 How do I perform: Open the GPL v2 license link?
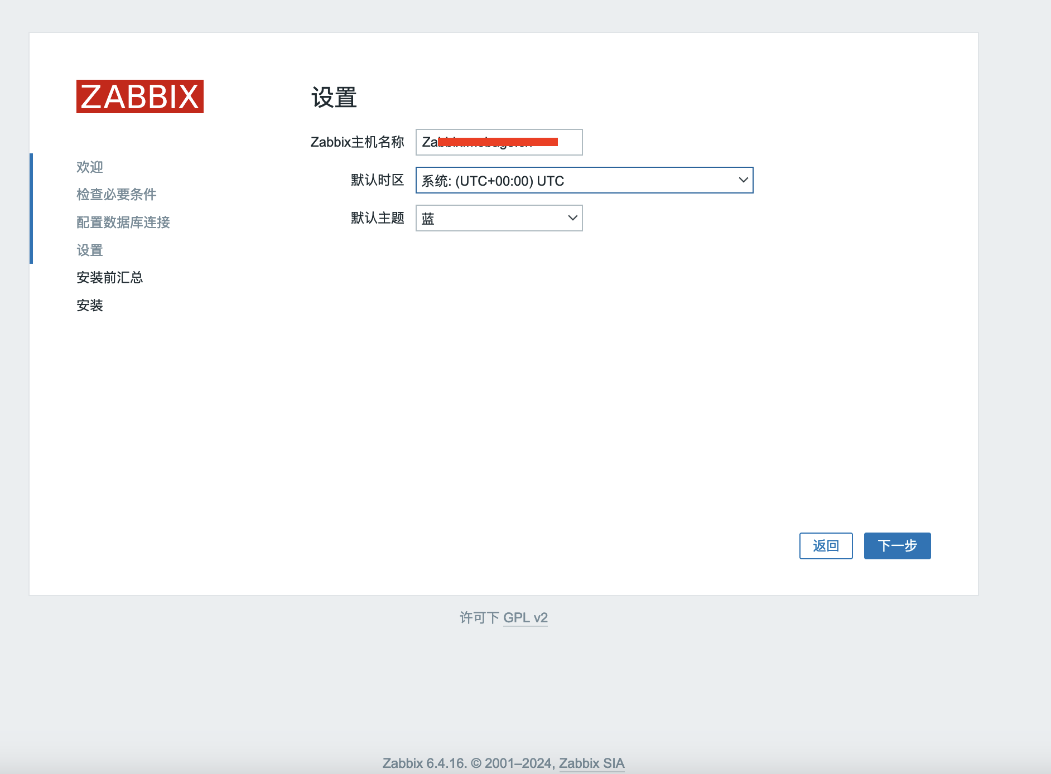tap(525, 618)
